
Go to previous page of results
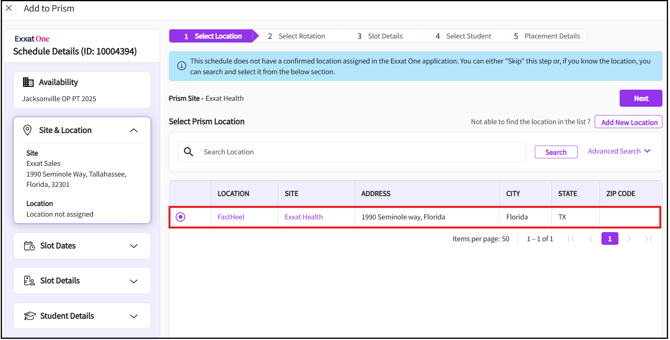pyautogui.click(x=591, y=238)
